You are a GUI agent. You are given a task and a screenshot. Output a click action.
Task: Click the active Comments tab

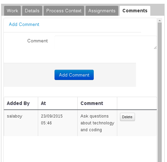[135, 11]
